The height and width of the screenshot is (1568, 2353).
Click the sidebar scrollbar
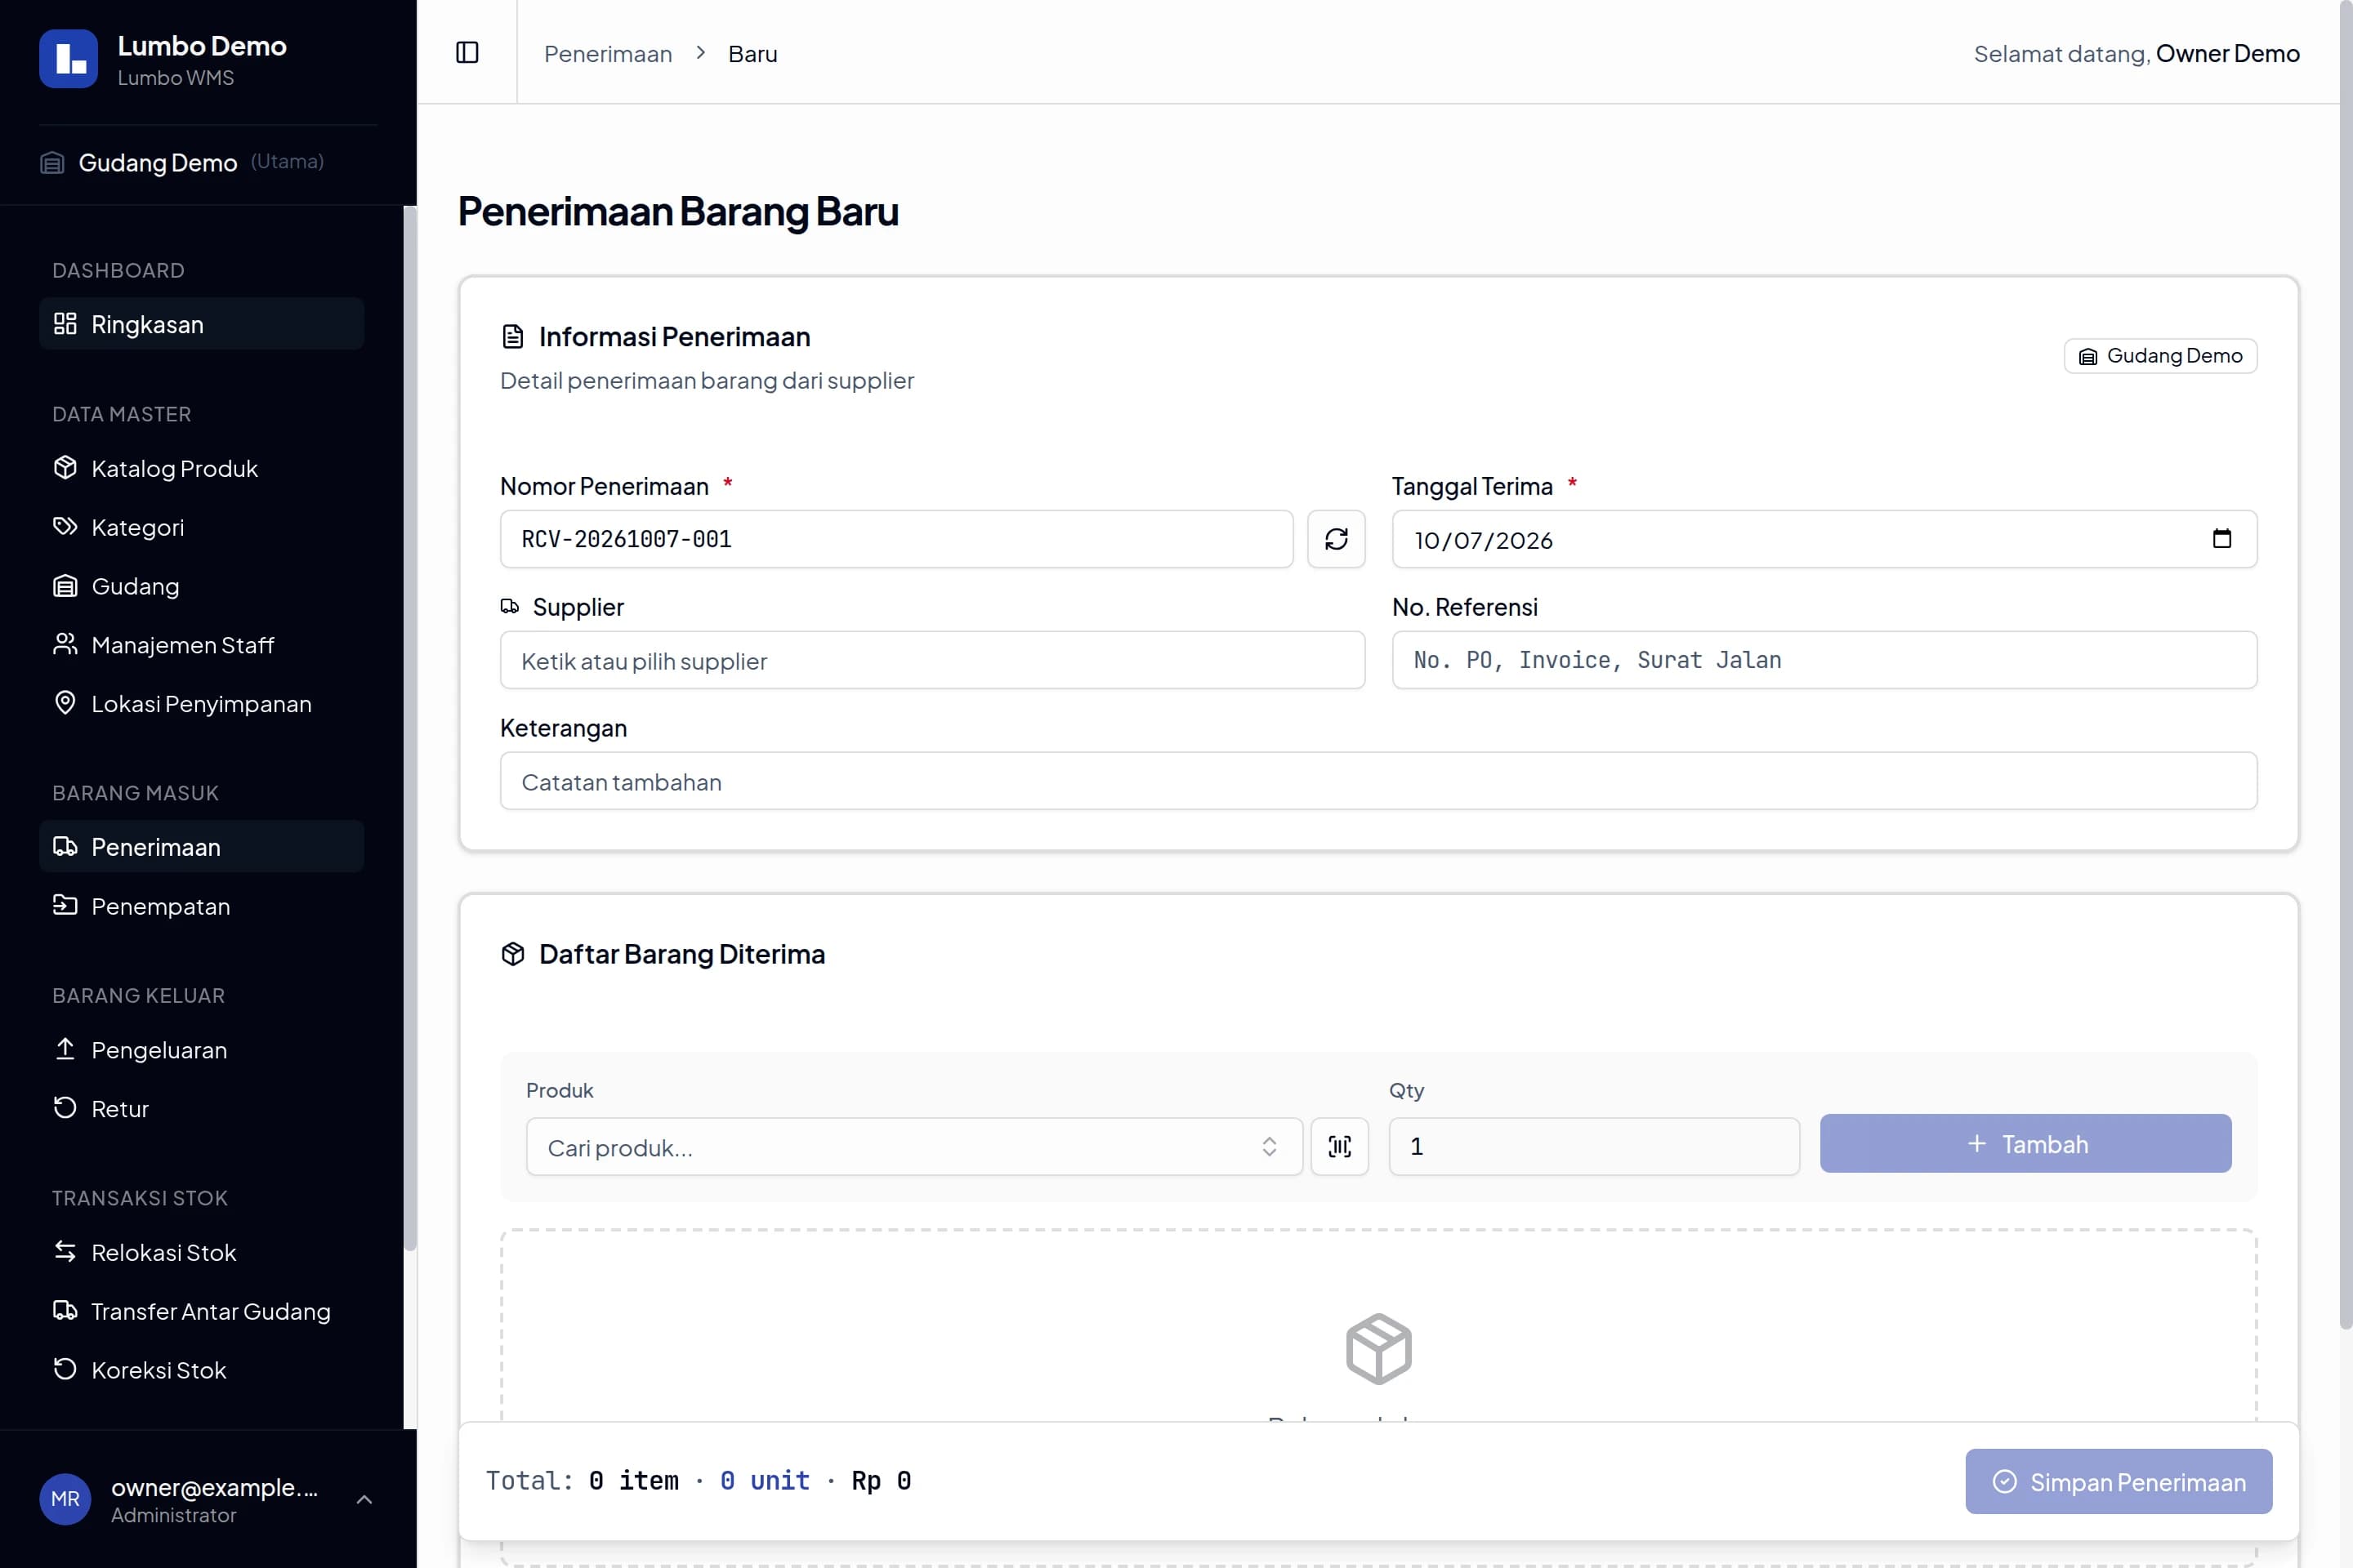click(409, 728)
